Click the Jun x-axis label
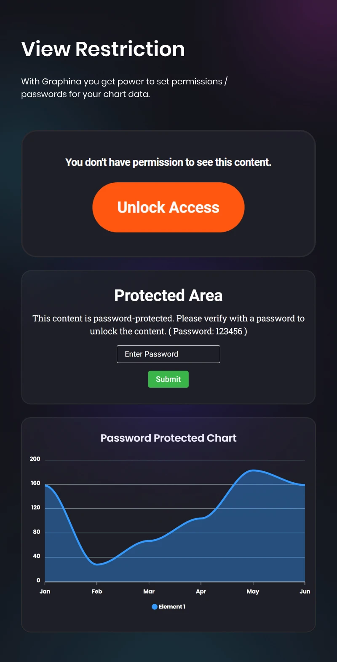Screen dimensions: 337x662 (305, 592)
